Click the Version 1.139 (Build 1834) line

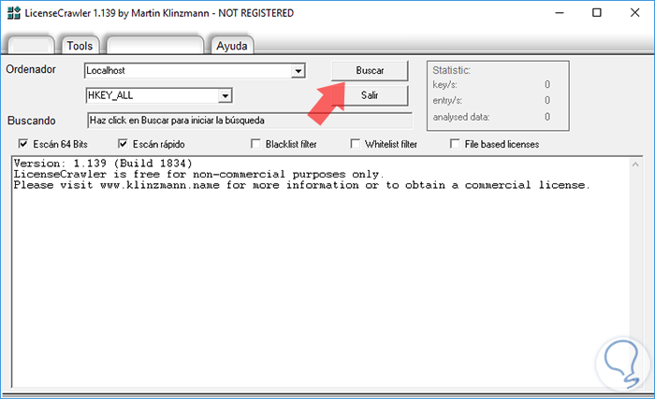coord(103,164)
